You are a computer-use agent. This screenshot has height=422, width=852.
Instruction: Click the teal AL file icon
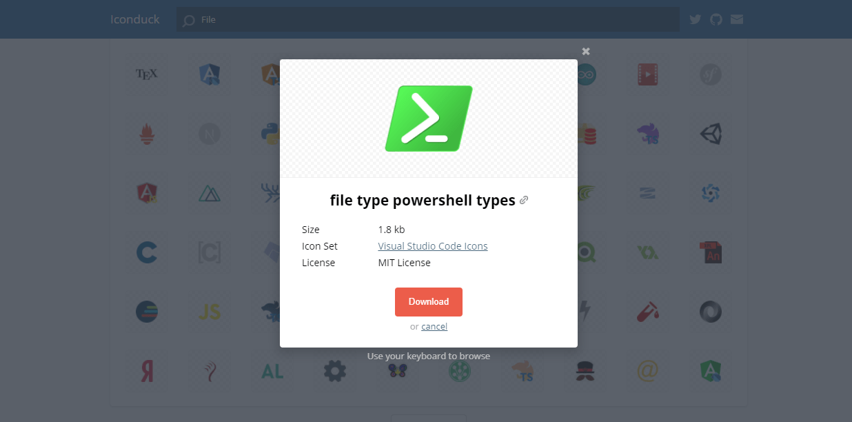tap(272, 372)
